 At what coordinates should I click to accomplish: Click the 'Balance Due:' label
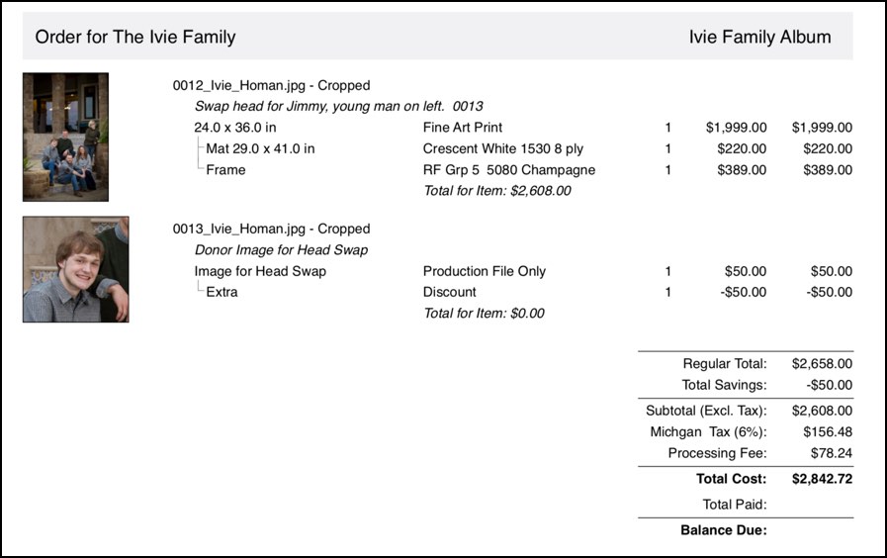(724, 530)
